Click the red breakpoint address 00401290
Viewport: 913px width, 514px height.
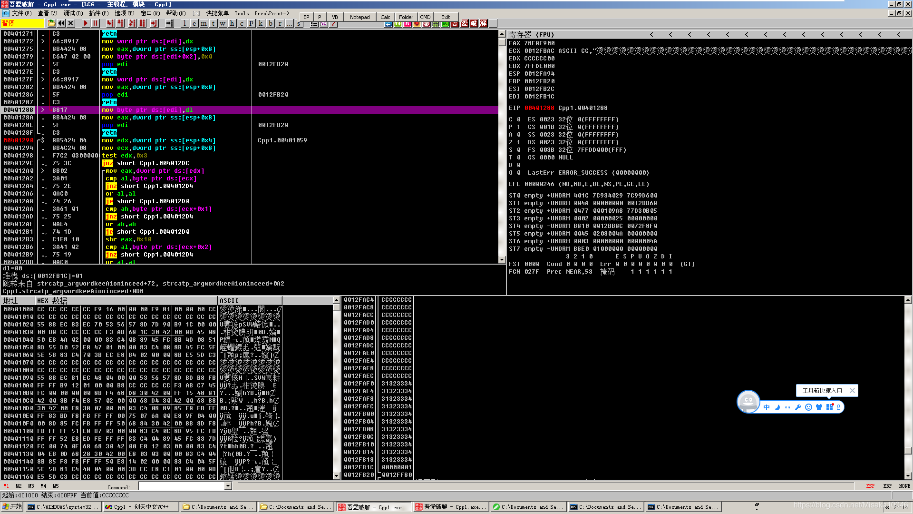(18, 140)
